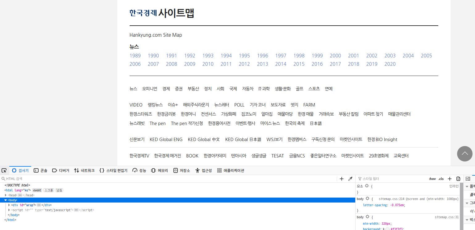The height and width of the screenshot is (230, 475).
Task: Open the 디버거 tab
Action: tap(60, 170)
